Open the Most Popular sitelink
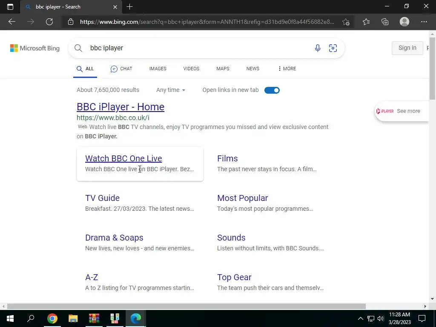 pyautogui.click(x=242, y=198)
